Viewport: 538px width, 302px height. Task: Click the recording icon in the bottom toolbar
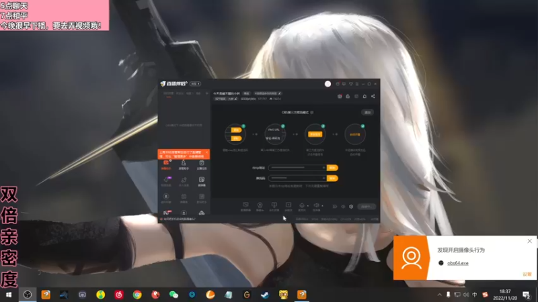point(335,207)
